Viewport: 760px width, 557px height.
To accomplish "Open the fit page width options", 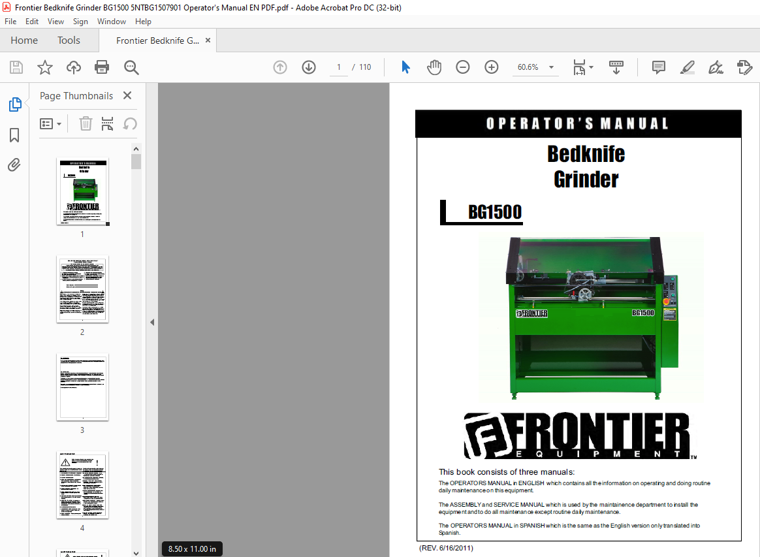I will [x=582, y=67].
